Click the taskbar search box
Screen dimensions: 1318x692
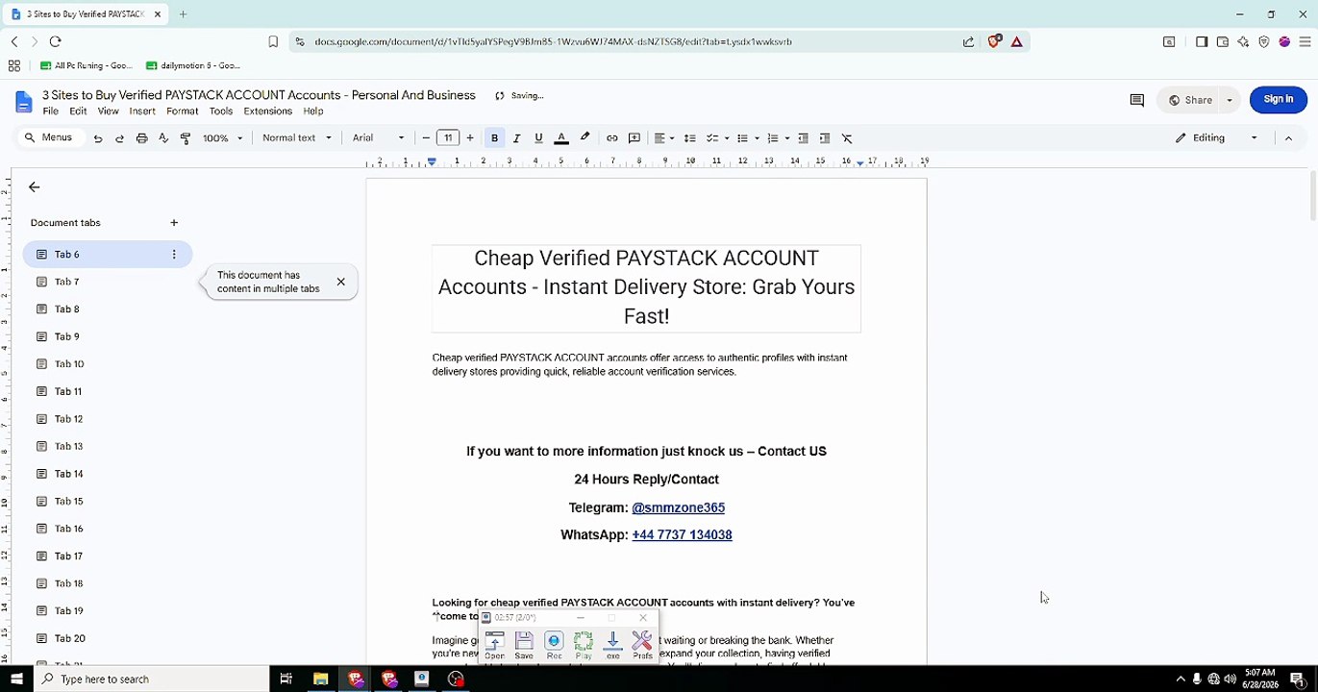click(152, 679)
